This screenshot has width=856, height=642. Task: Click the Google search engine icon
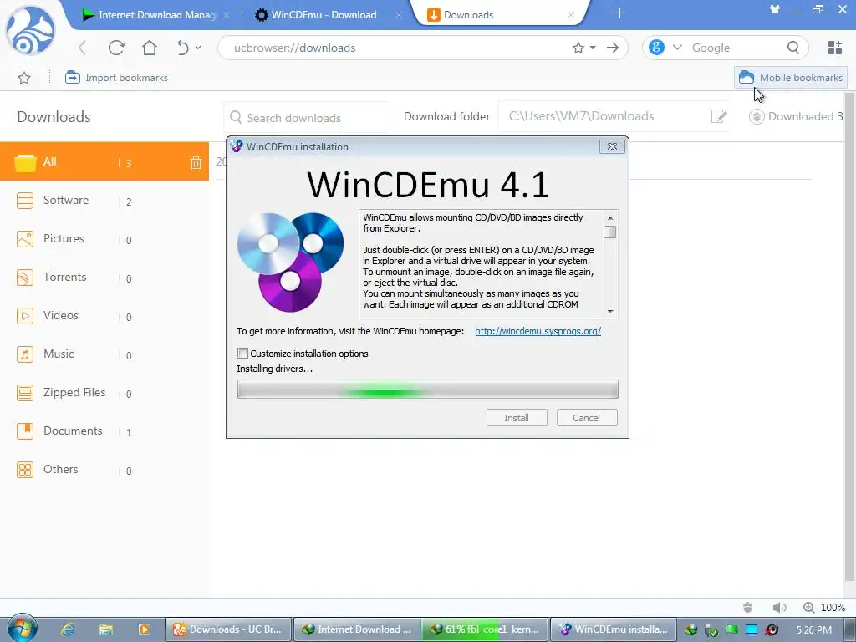(x=657, y=48)
